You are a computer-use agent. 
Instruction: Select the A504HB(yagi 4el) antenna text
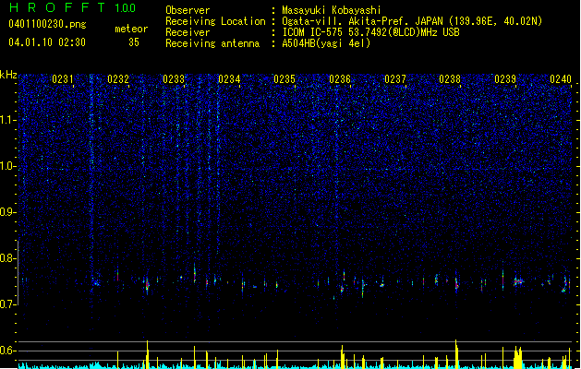[x=326, y=43]
